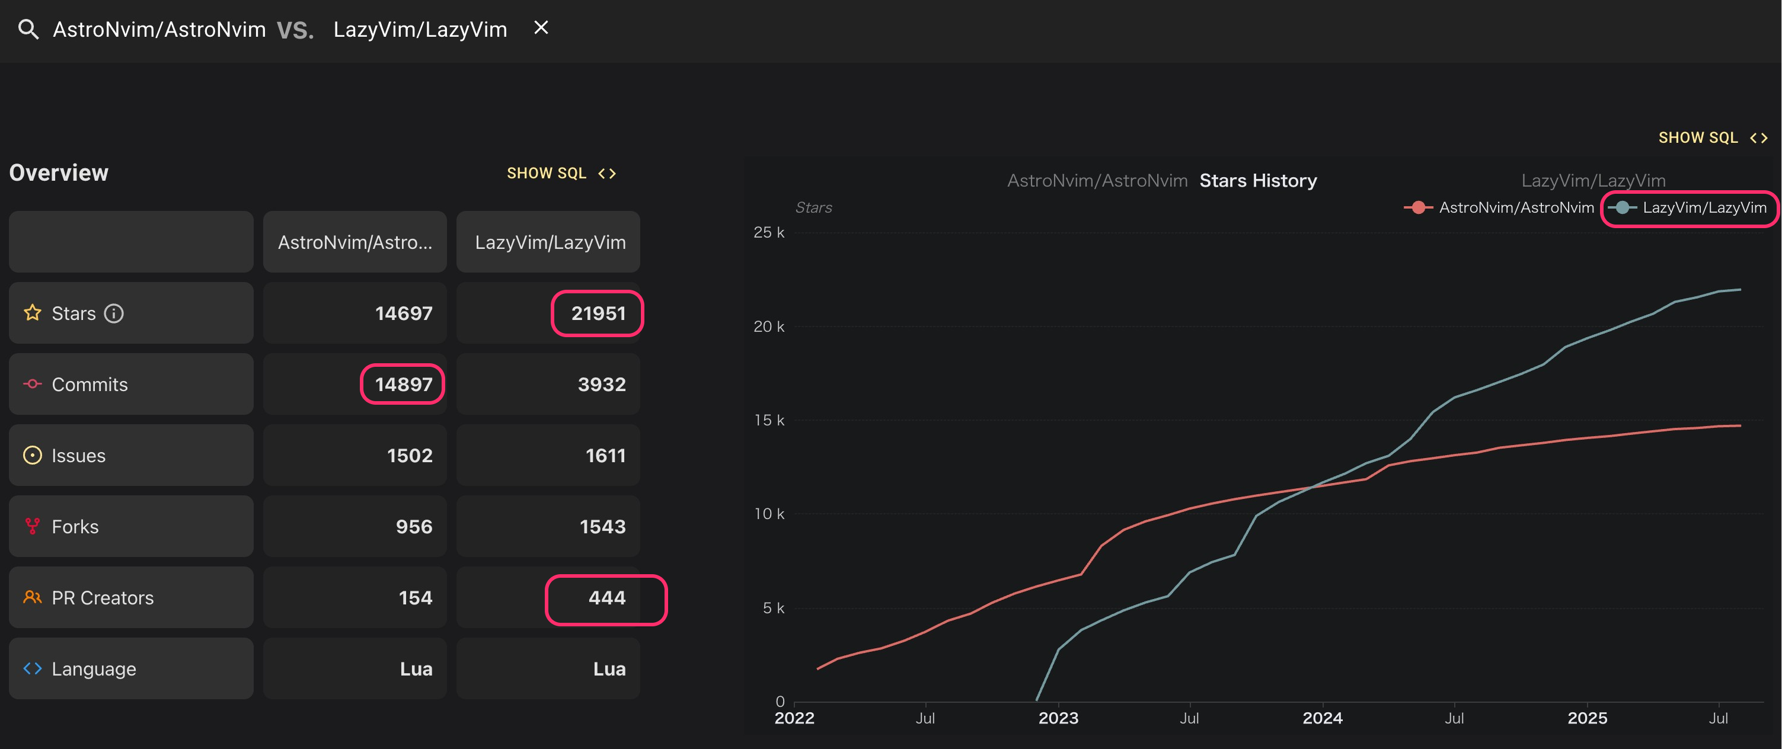The image size is (1782, 749).
Task: Click the LazyVim stars value 21951
Action: [x=598, y=313]
